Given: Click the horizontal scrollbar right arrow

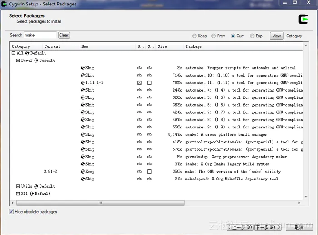Looking at the screenshot, I should (299, 203).
